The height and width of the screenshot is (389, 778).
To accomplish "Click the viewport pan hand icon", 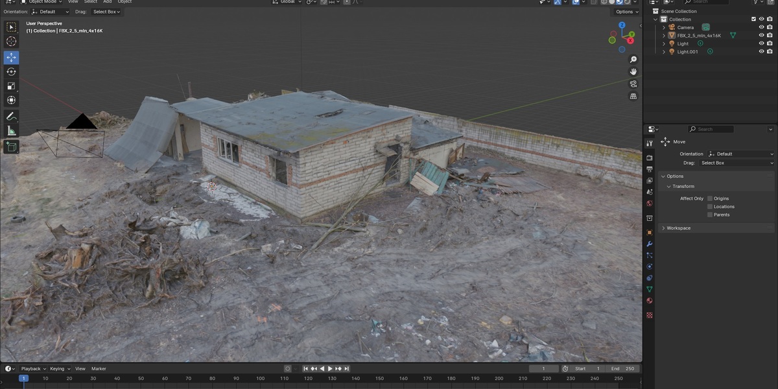I will (633, 71).
